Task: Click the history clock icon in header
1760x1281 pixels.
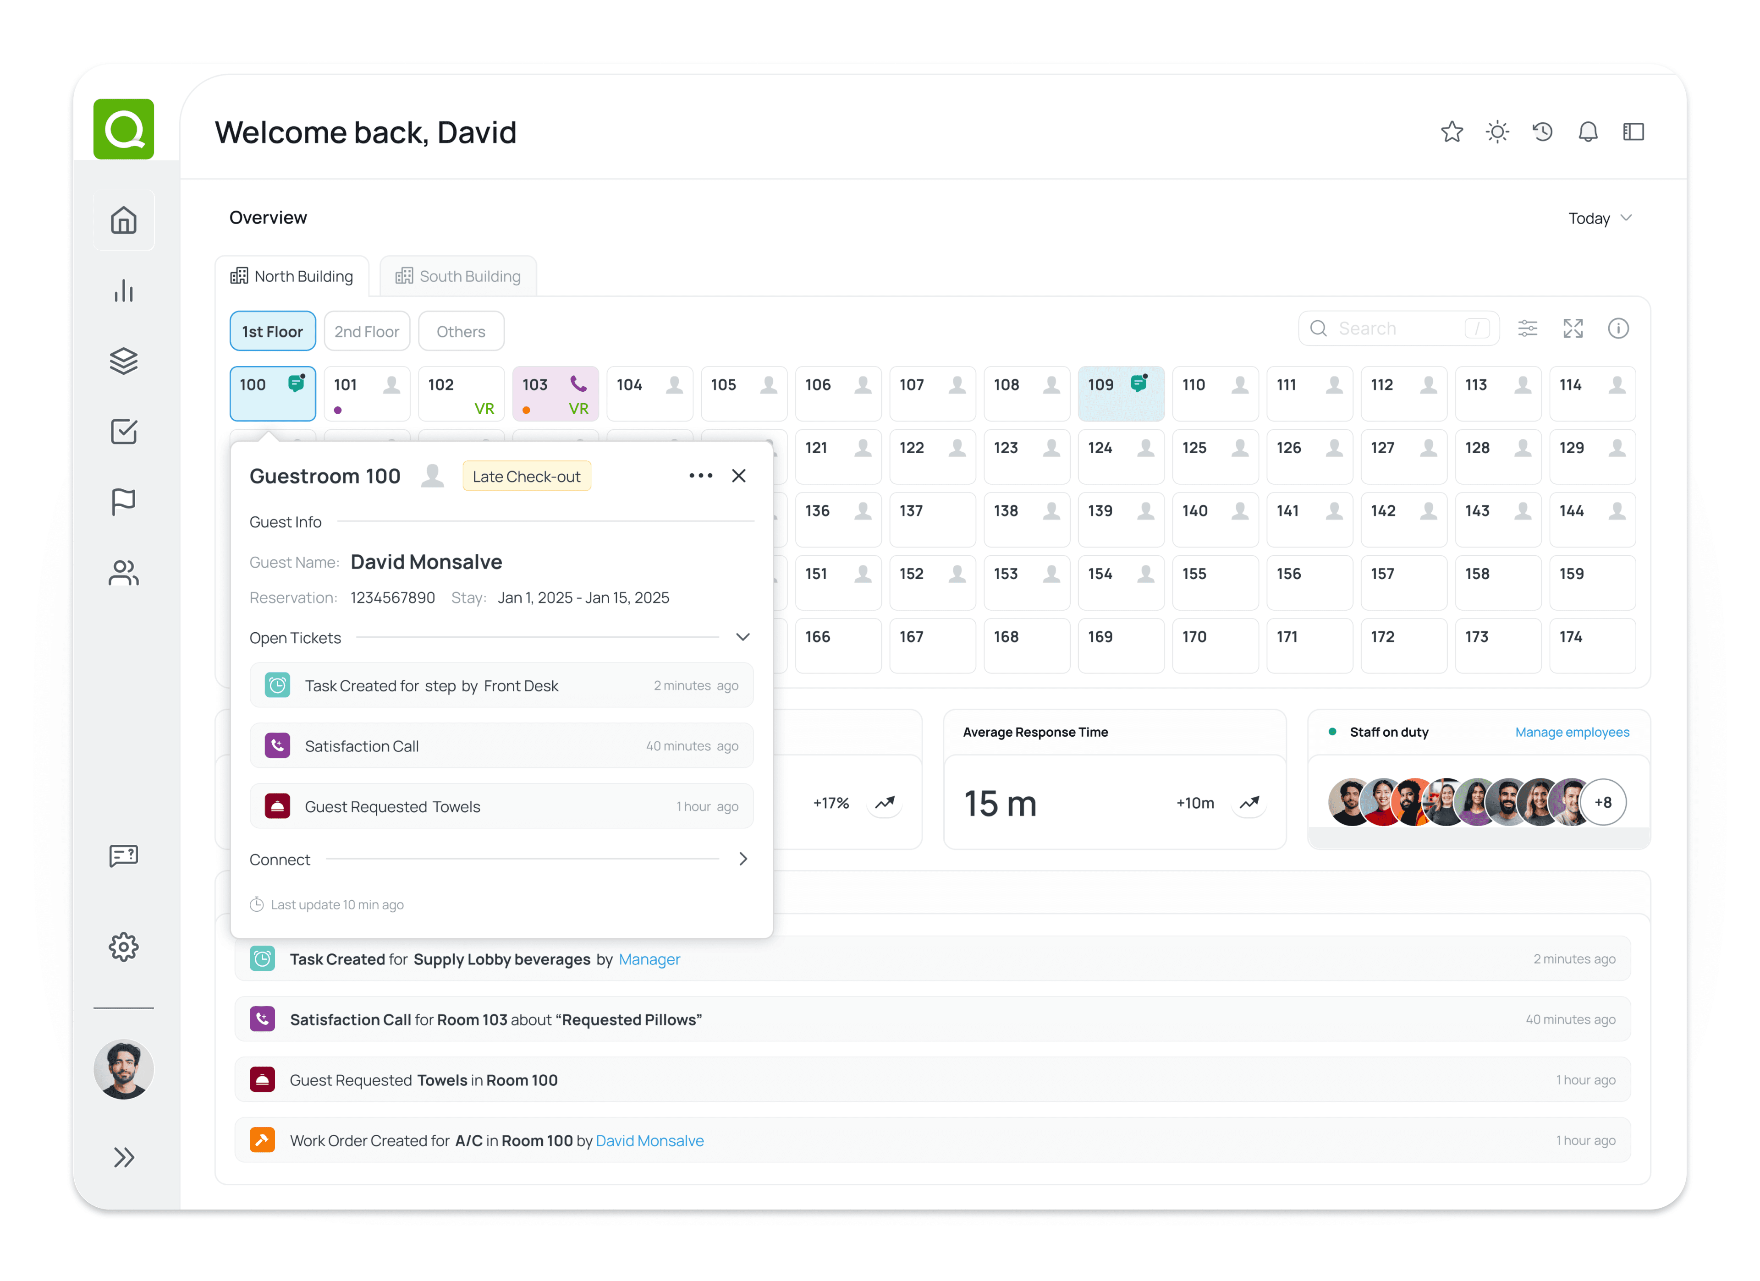Action: [x=1542, y=132]
